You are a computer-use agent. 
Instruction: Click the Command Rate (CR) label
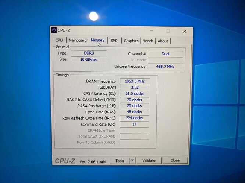click(98, 124)
